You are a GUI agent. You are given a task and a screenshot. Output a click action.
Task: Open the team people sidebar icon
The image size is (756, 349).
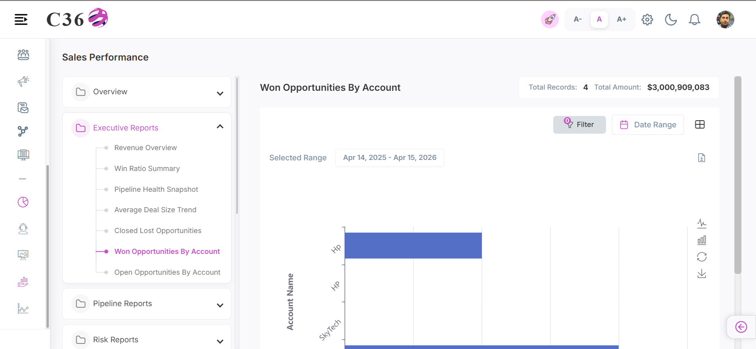pyautogui.click(x=23, y=55)
